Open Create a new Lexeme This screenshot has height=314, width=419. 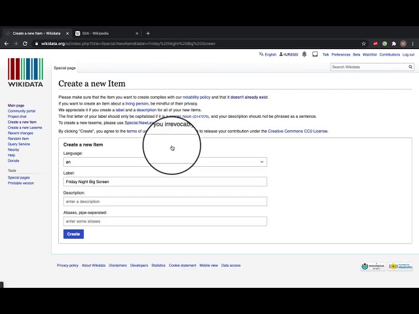click(25, 128)
